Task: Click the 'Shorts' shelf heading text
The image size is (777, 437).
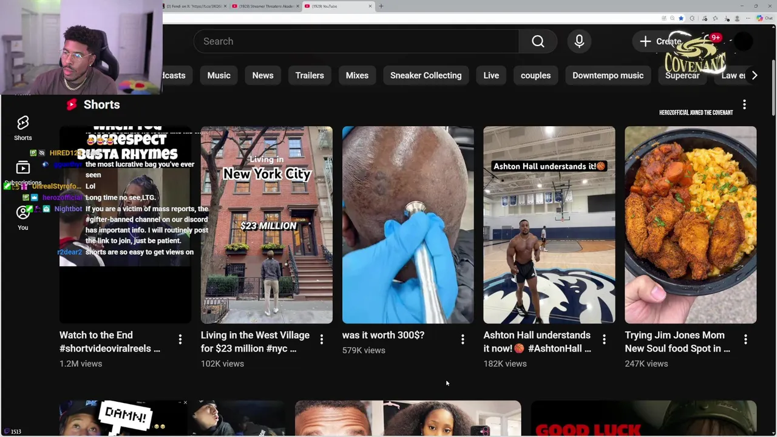Action: click(x=101, y=104)
